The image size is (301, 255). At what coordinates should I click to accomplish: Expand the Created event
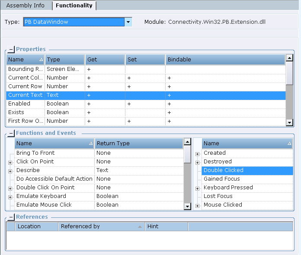pos(197,154)
